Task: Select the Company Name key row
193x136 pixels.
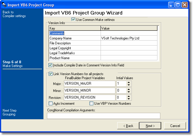Action: (x=75, y=38)
